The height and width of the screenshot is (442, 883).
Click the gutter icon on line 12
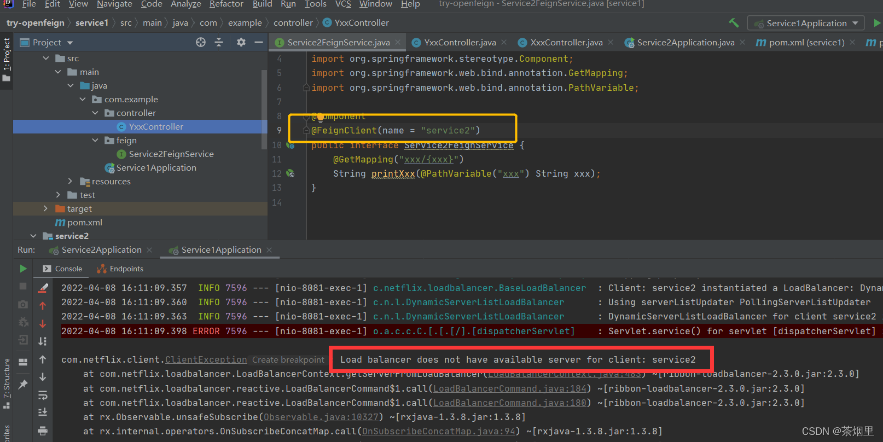(x=291, y=173)
